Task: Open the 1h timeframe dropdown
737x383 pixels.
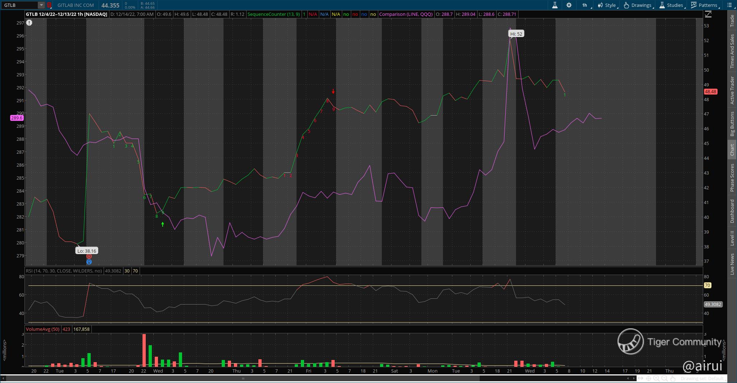Action: [586, 5]
